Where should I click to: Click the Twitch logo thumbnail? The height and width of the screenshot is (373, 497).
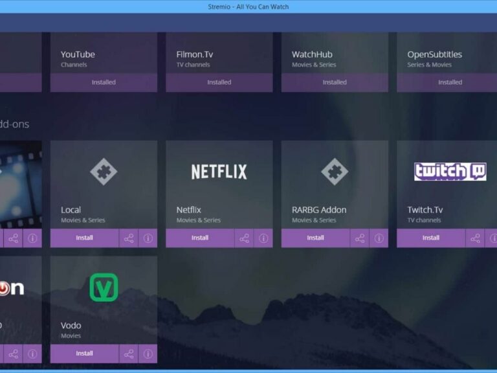click(x=450, y=172)
